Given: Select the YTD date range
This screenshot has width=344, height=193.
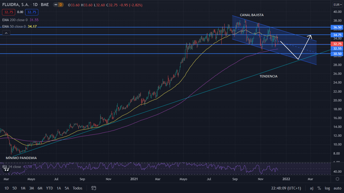Looking at the screenshot, I should 50,188.
